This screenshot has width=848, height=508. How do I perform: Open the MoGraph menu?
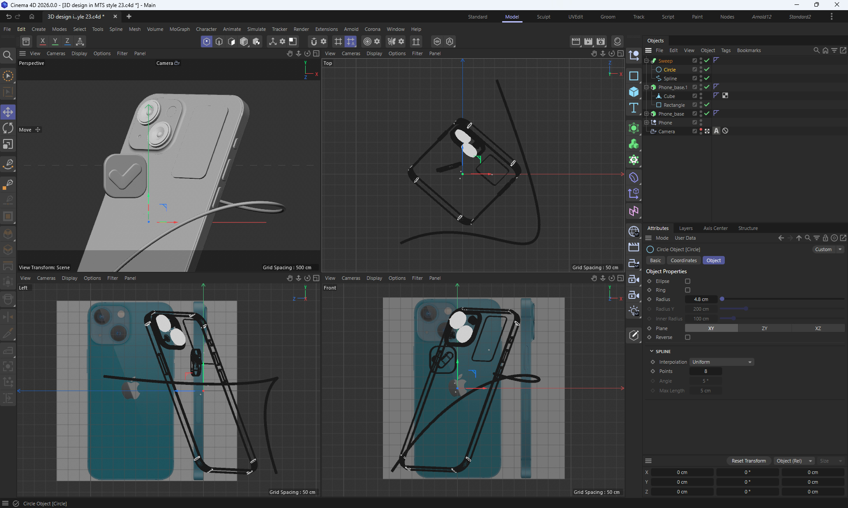(x=179, y=29)
